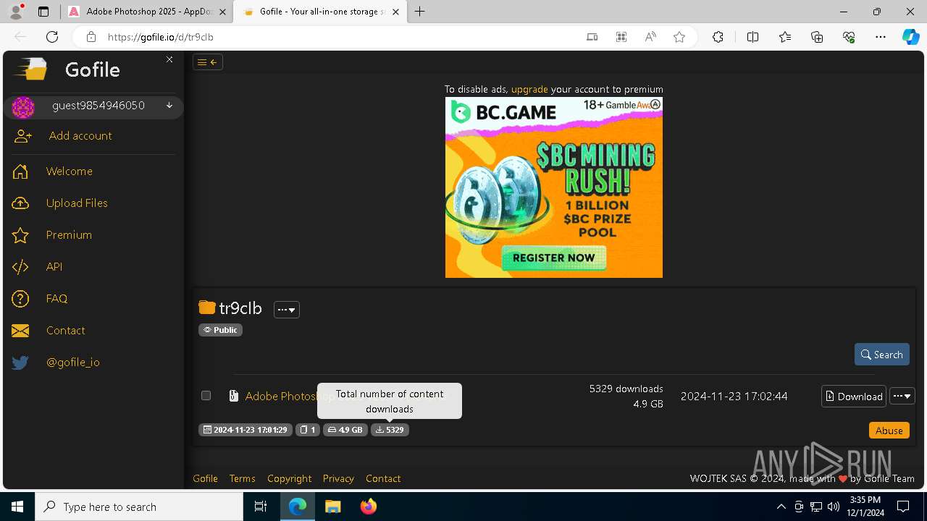Open the read aloud icon

click(650, 37)
